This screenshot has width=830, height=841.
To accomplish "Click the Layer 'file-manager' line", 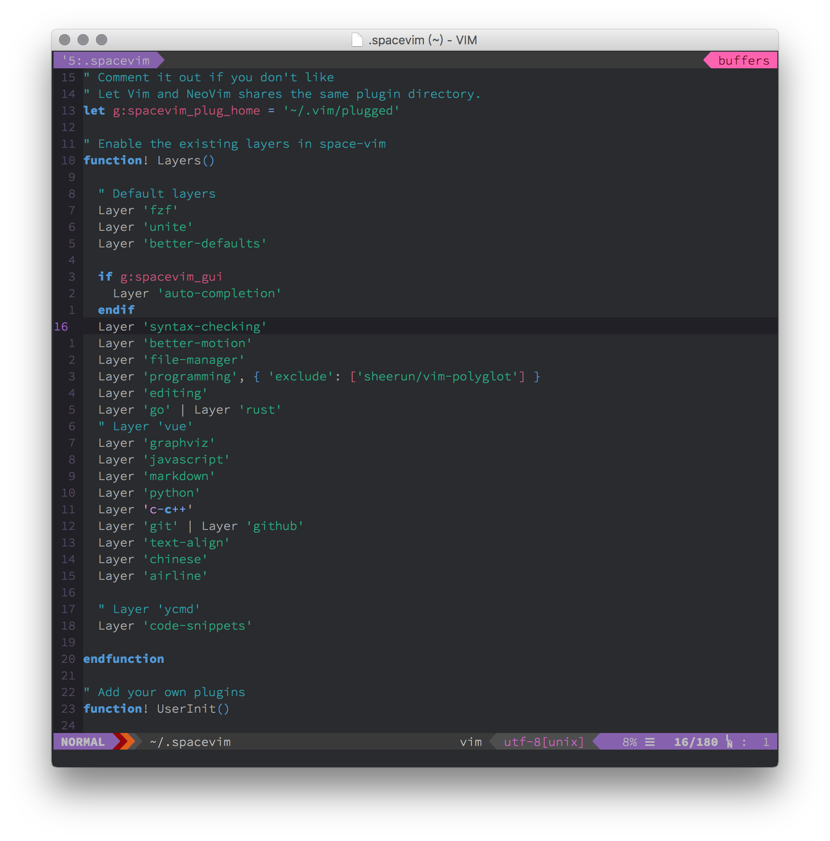I will [x=171, y=360].
